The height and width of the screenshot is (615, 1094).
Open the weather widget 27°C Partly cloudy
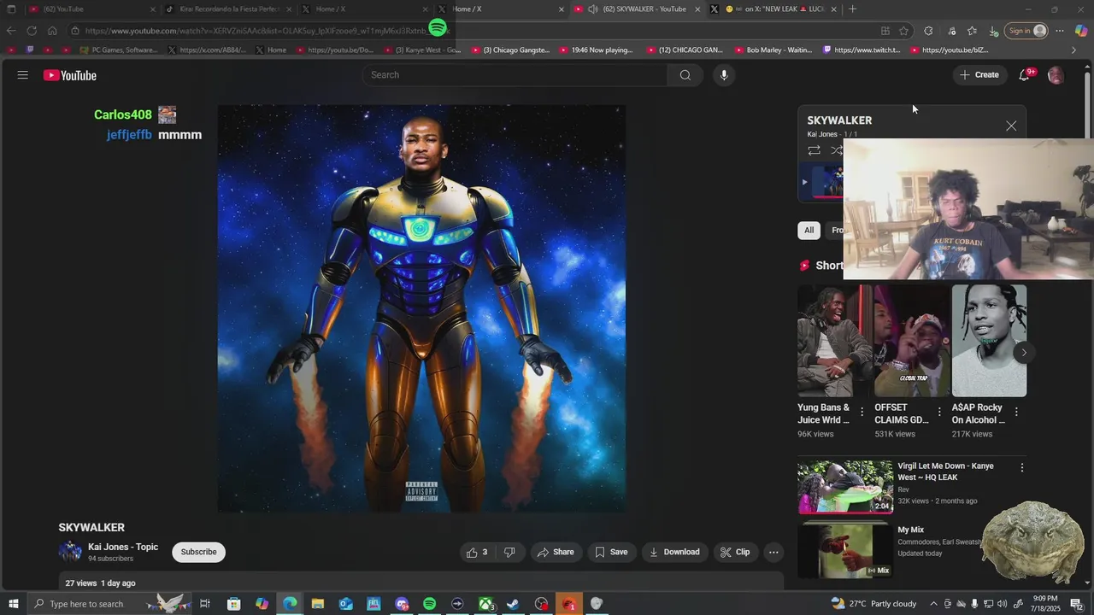pos(873,604)
